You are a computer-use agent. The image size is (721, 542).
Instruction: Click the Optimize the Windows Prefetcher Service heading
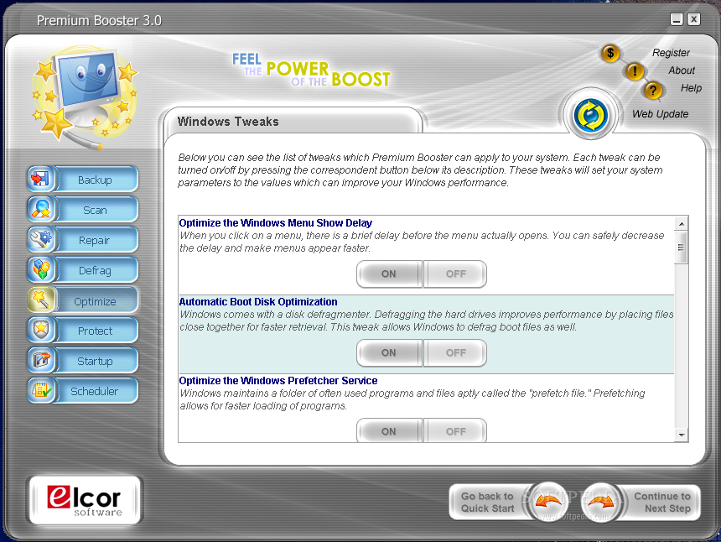[278, 381]
